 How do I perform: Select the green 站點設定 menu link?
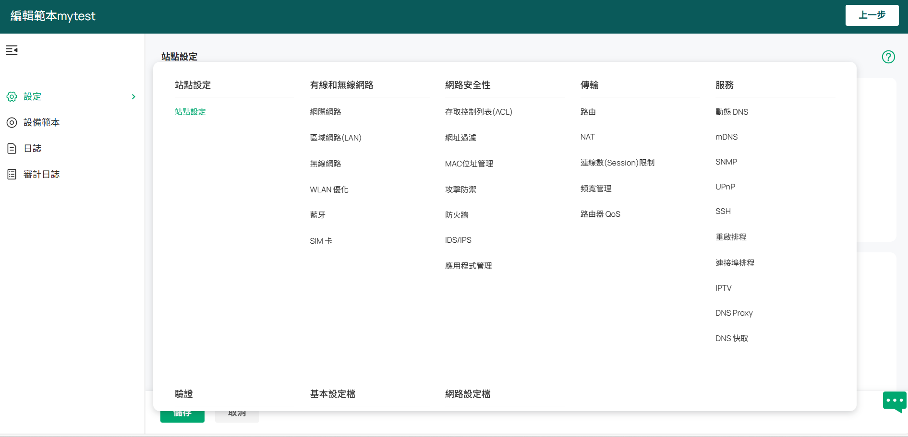pos(190,112)
